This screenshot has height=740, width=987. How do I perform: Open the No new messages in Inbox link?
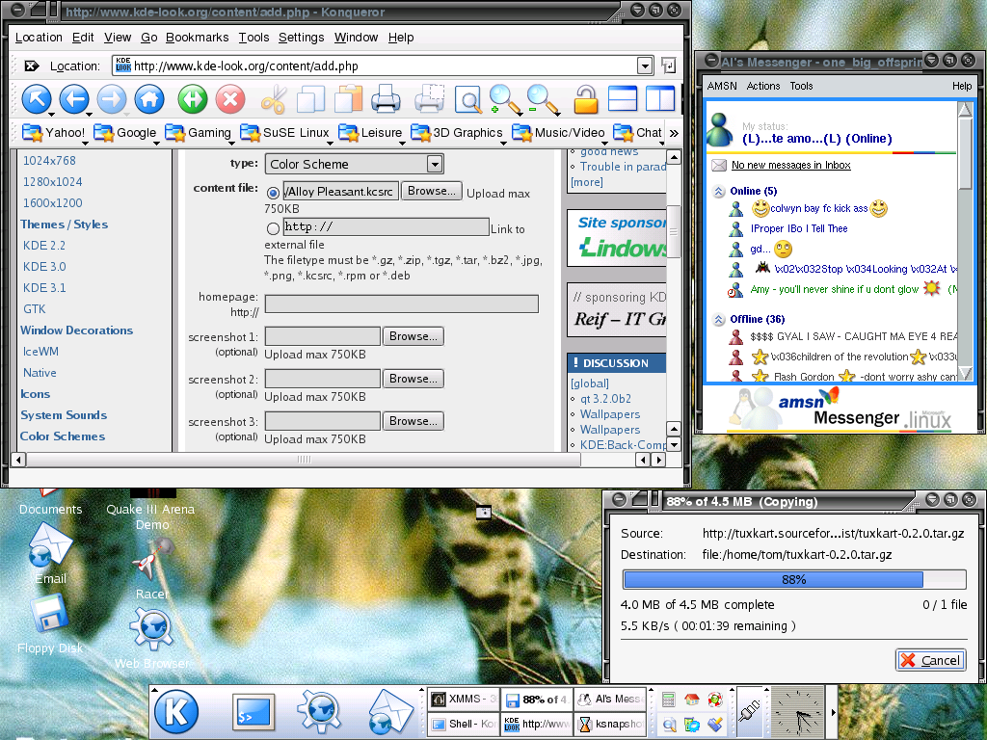tap(790, 165)
